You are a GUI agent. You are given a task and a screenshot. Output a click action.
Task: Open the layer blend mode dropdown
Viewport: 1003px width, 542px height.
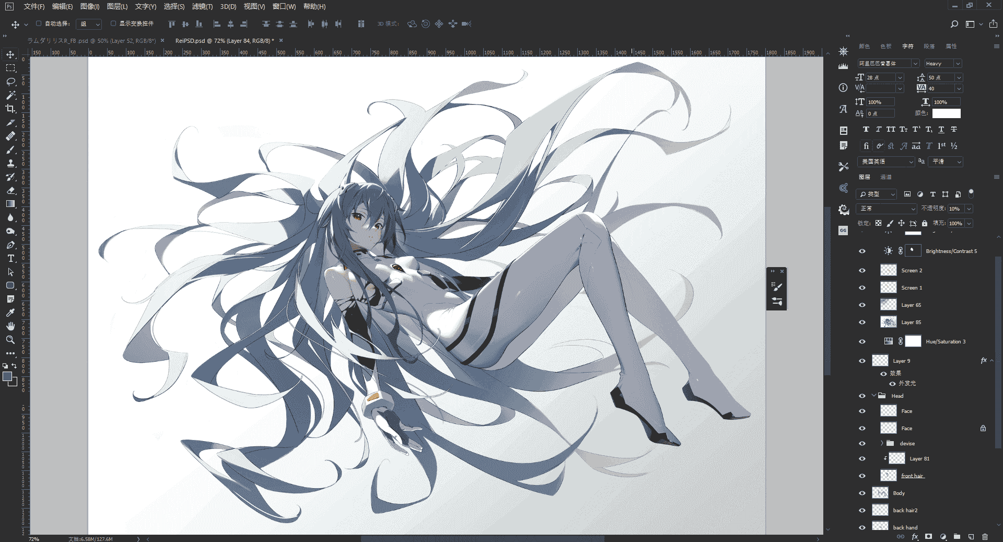coord(887,209)
